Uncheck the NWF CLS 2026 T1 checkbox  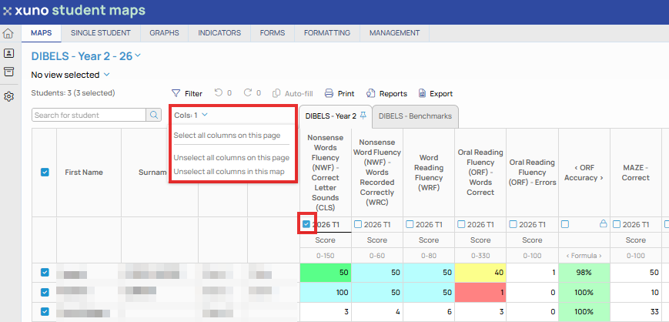pyautogui.click(x=306, y=224)
